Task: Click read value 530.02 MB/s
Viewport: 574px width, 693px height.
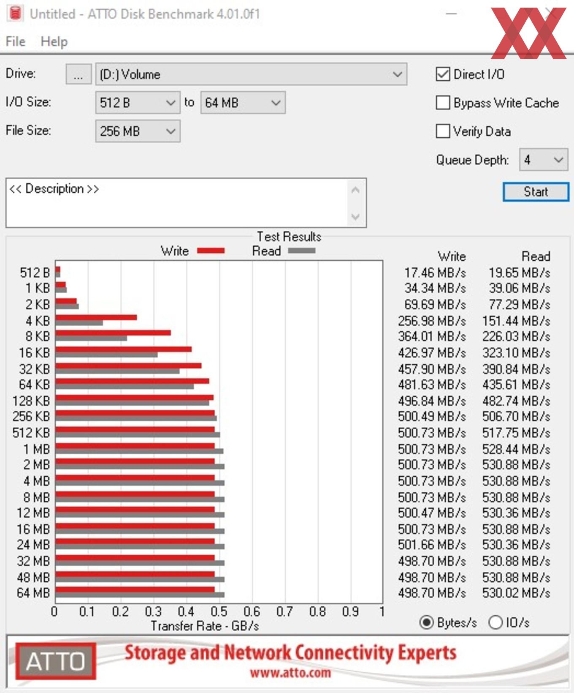Action: coord(516,593)
